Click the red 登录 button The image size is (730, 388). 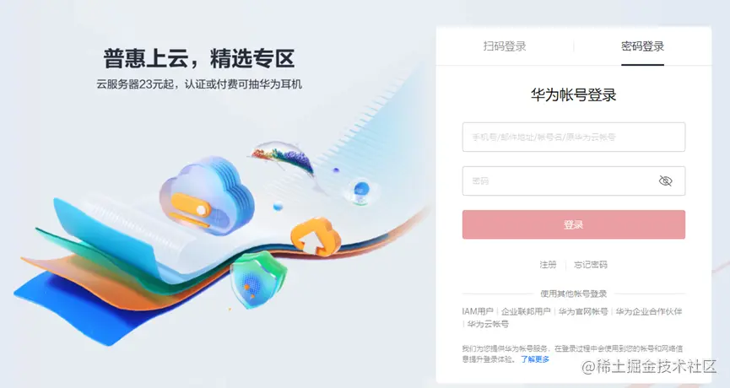tap(574, 224)
